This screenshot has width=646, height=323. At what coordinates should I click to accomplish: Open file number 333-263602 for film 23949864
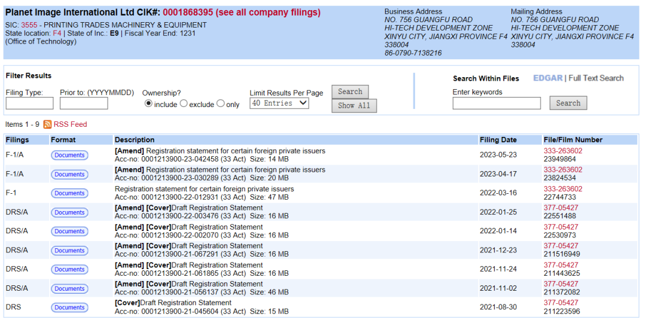click(563, 151)
